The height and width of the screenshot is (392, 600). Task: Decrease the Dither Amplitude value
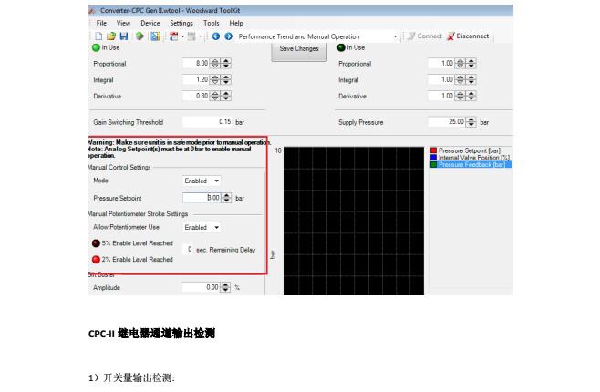pyautogui.click(x=226, y=290)
